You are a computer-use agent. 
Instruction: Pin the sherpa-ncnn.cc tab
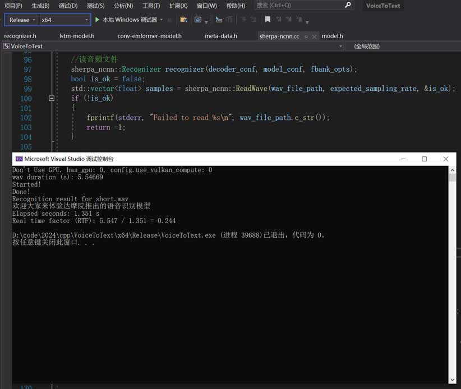click(x=306, y=36)
